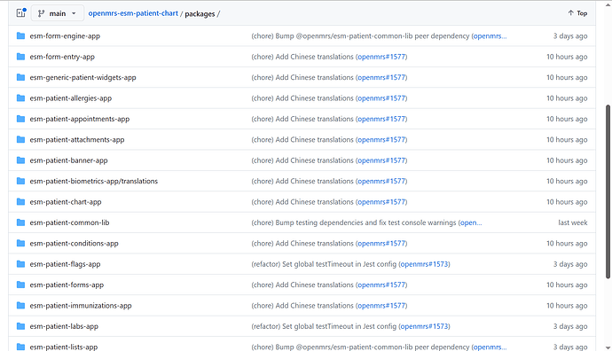Open the esm-generic-patient-widgets-app folder
This screenshot has width=612, height=351.
[82, 77]
